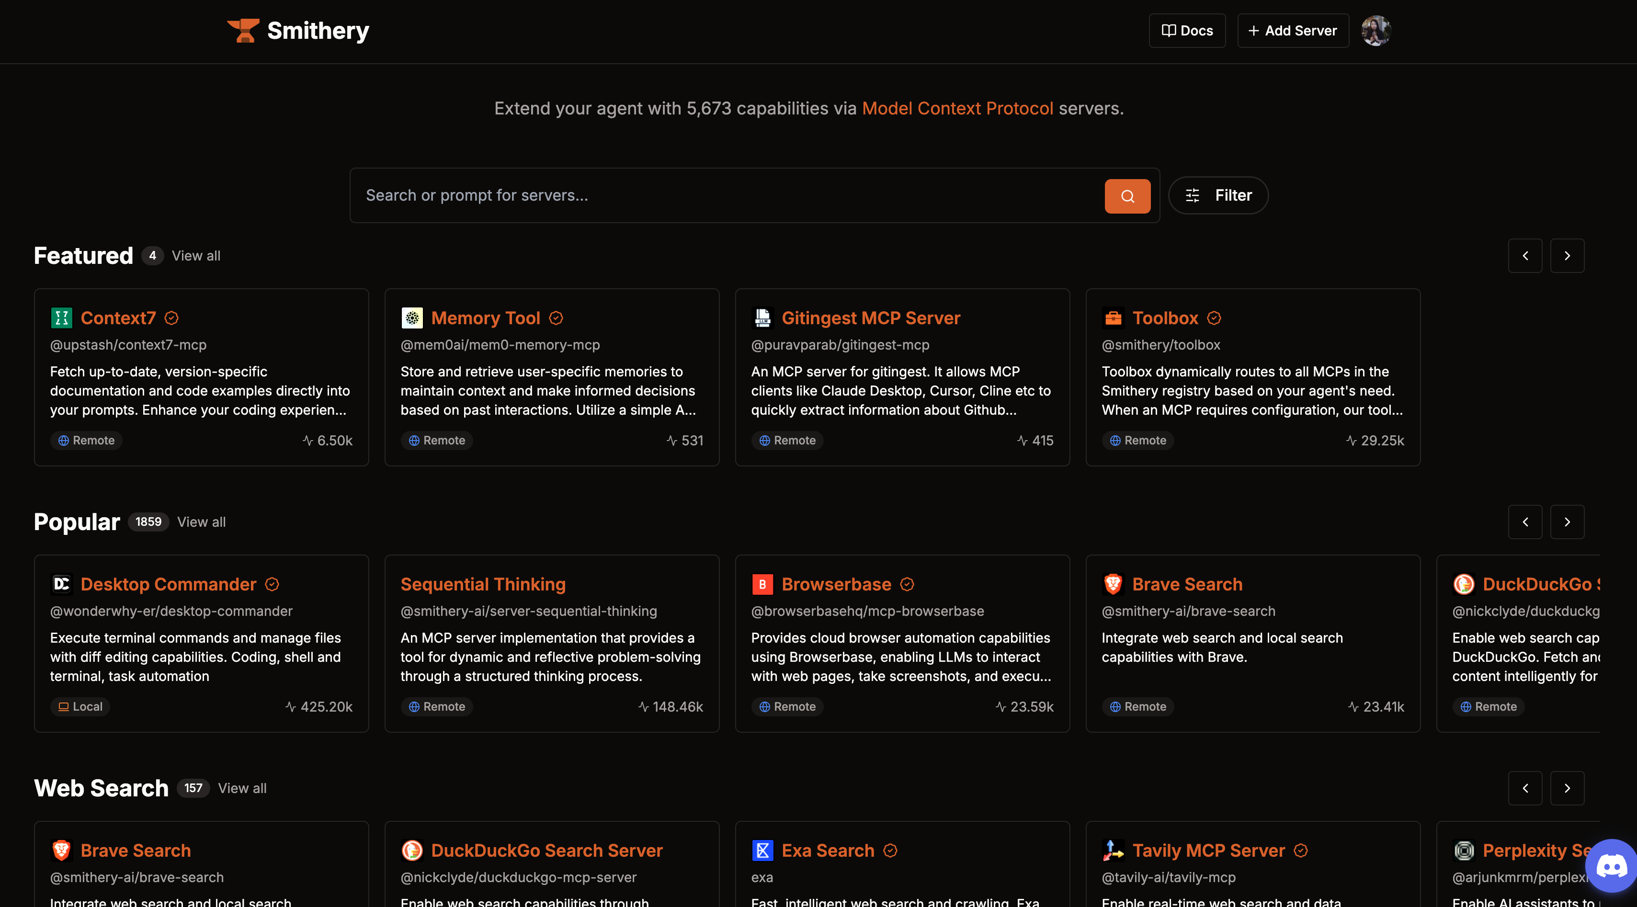Click the @browserbasehq/mcp-browserbase handle
Screen dimensions: 1637x907
(867, 612)
